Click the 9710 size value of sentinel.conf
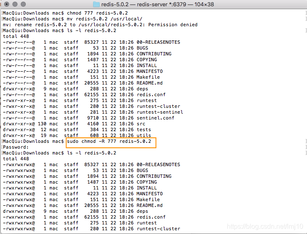 (x=93, y=118)
